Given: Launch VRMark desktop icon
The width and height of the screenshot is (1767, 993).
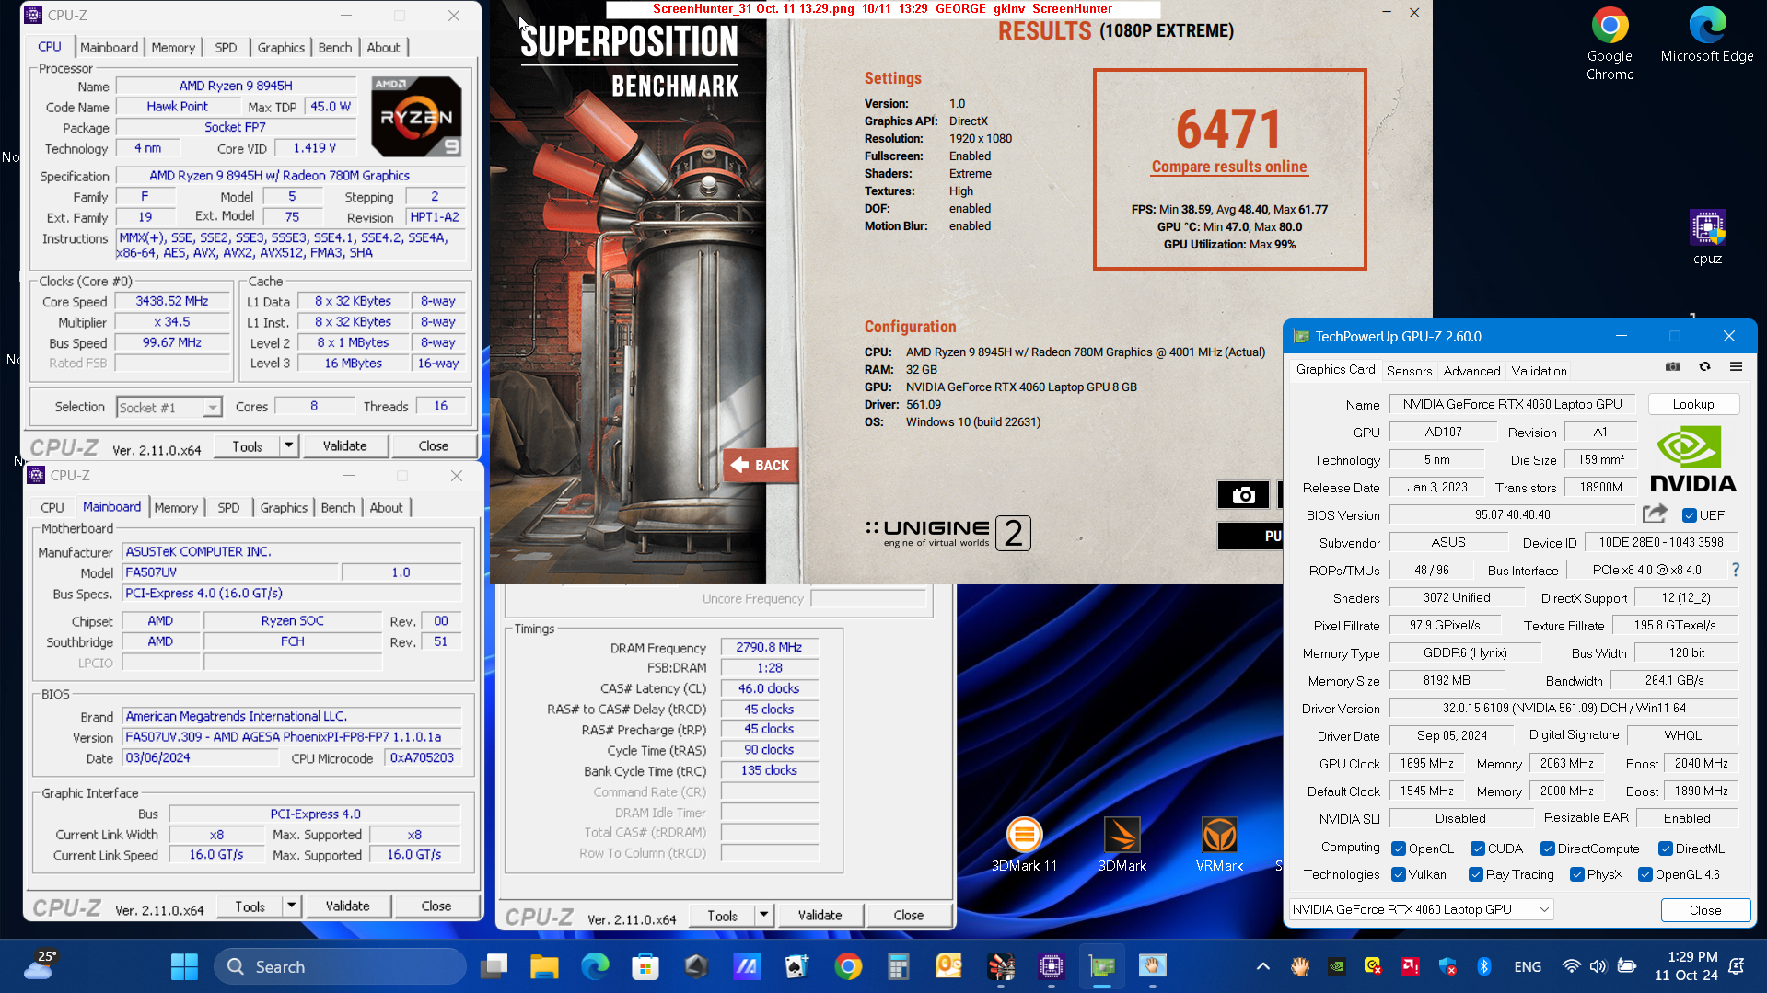Looking at the screenshot, I should pos(1219,845).
